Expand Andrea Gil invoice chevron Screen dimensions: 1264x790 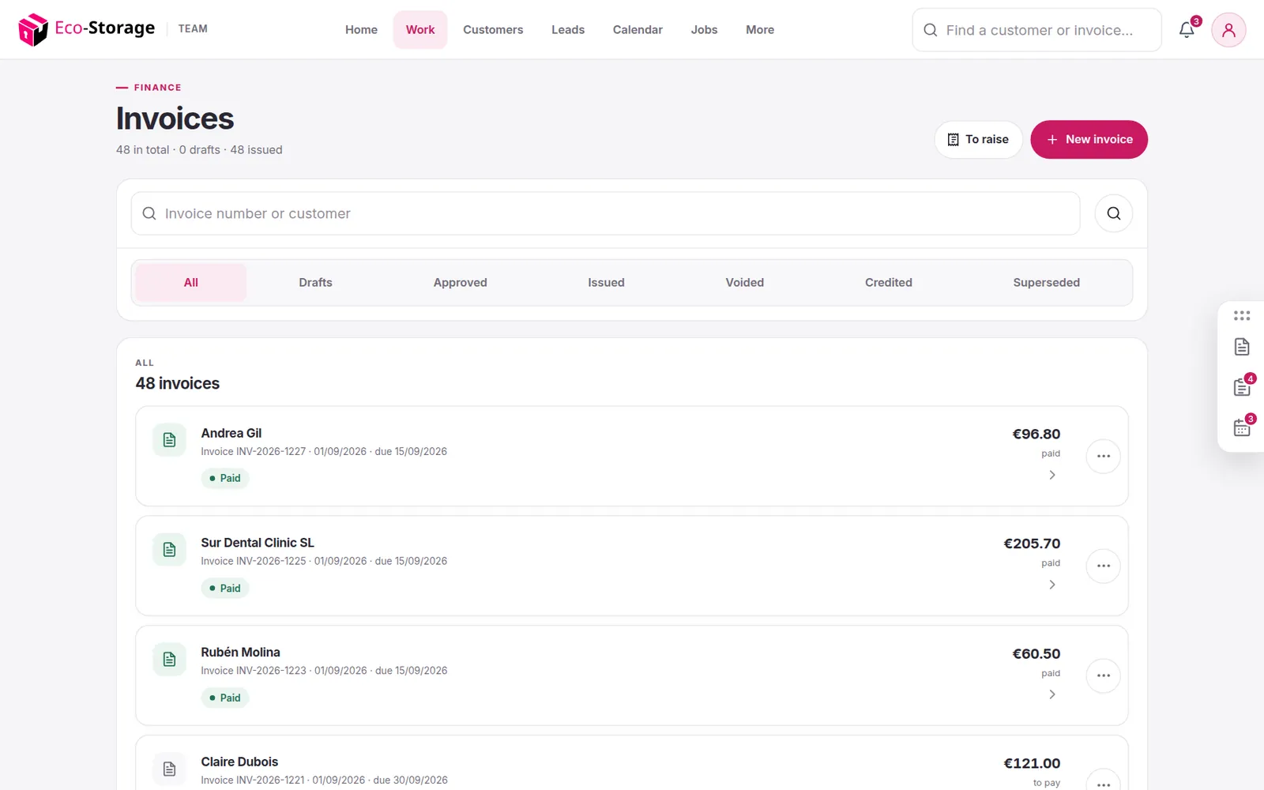point(1051,475)
